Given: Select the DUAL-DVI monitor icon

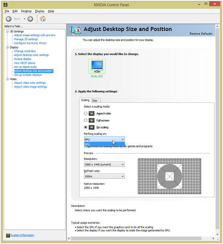Looking at the screenshot, I should click(97, 66).
